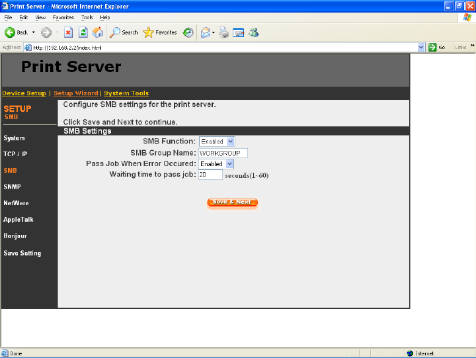Screen dimensions: 476x358
Task: Select SNMP in the sidebar
Action: pos(12,187)
